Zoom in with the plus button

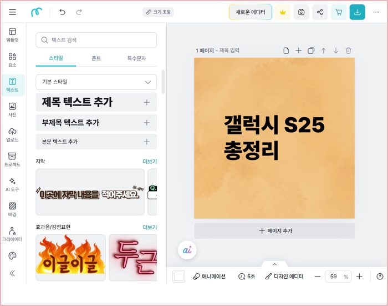point(359,276)
